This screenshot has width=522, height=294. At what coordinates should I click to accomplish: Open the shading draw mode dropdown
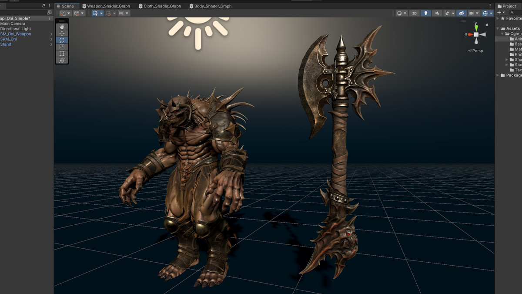tap(399, 13)
